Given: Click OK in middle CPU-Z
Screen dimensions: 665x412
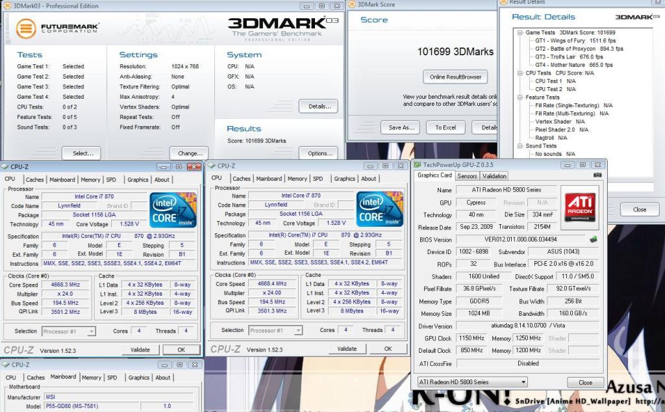Looking at the screenshot, I should (388, 349).
